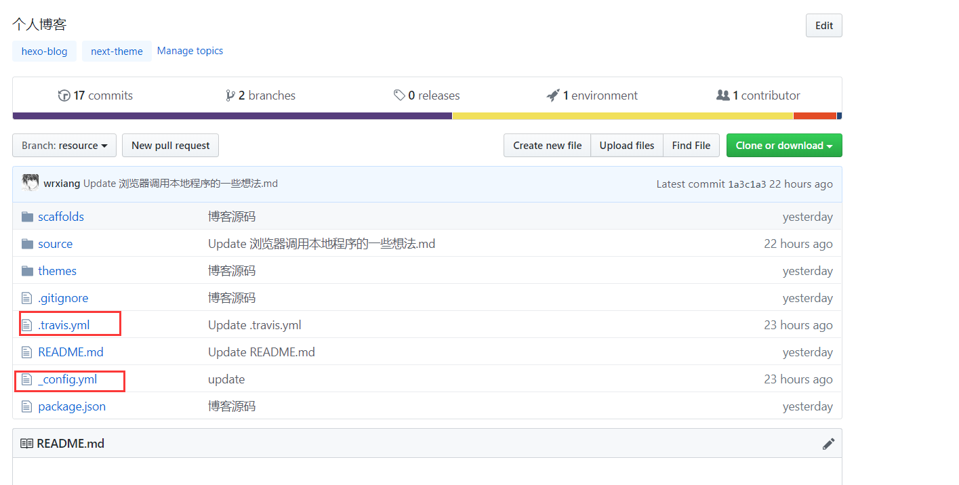Click the README.md panel header title
959x485 pixels.
click(x=70, y=444)
